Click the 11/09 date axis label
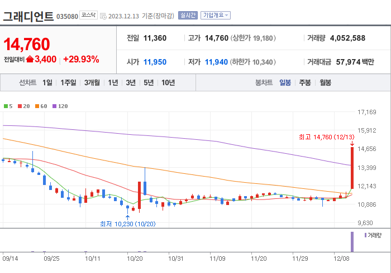This screenshot has width=391, height=273. 217,259
